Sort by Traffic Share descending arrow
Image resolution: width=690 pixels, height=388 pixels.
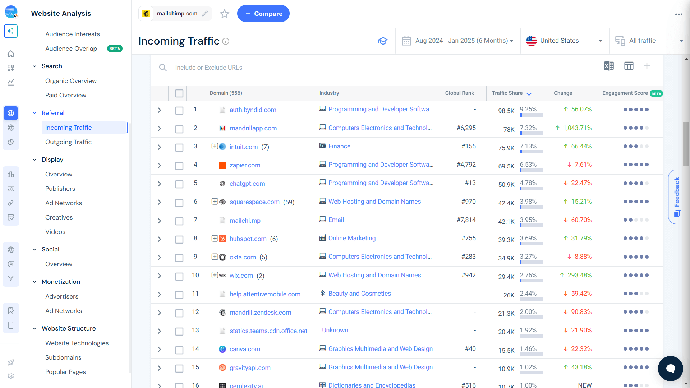tap(529, 93)
